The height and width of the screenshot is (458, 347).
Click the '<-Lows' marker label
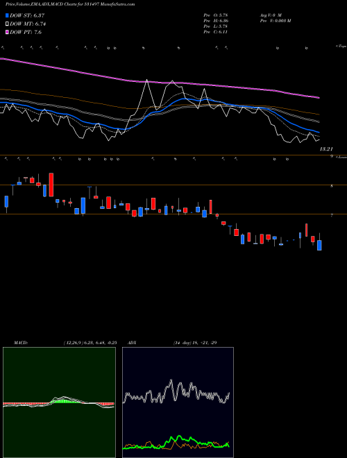341,157
